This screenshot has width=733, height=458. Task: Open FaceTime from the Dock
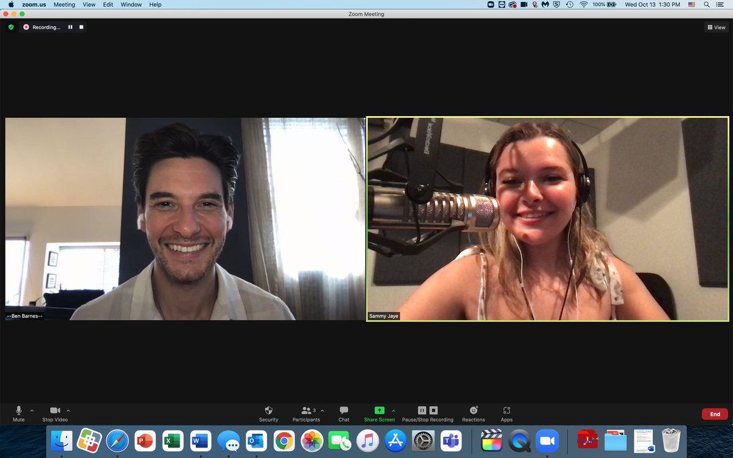[340, 440]
